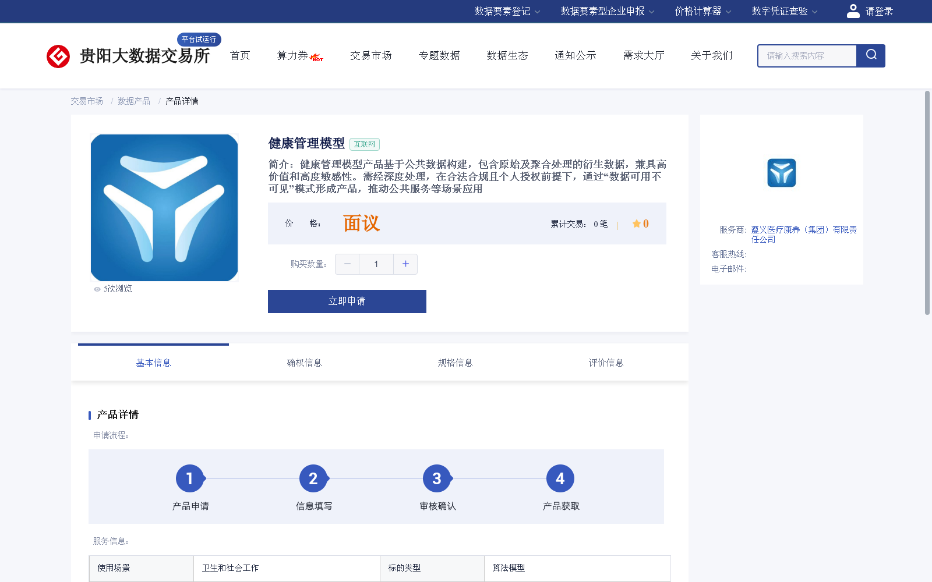Go to 数据产品 breadcrumb

tap(134, 101)
